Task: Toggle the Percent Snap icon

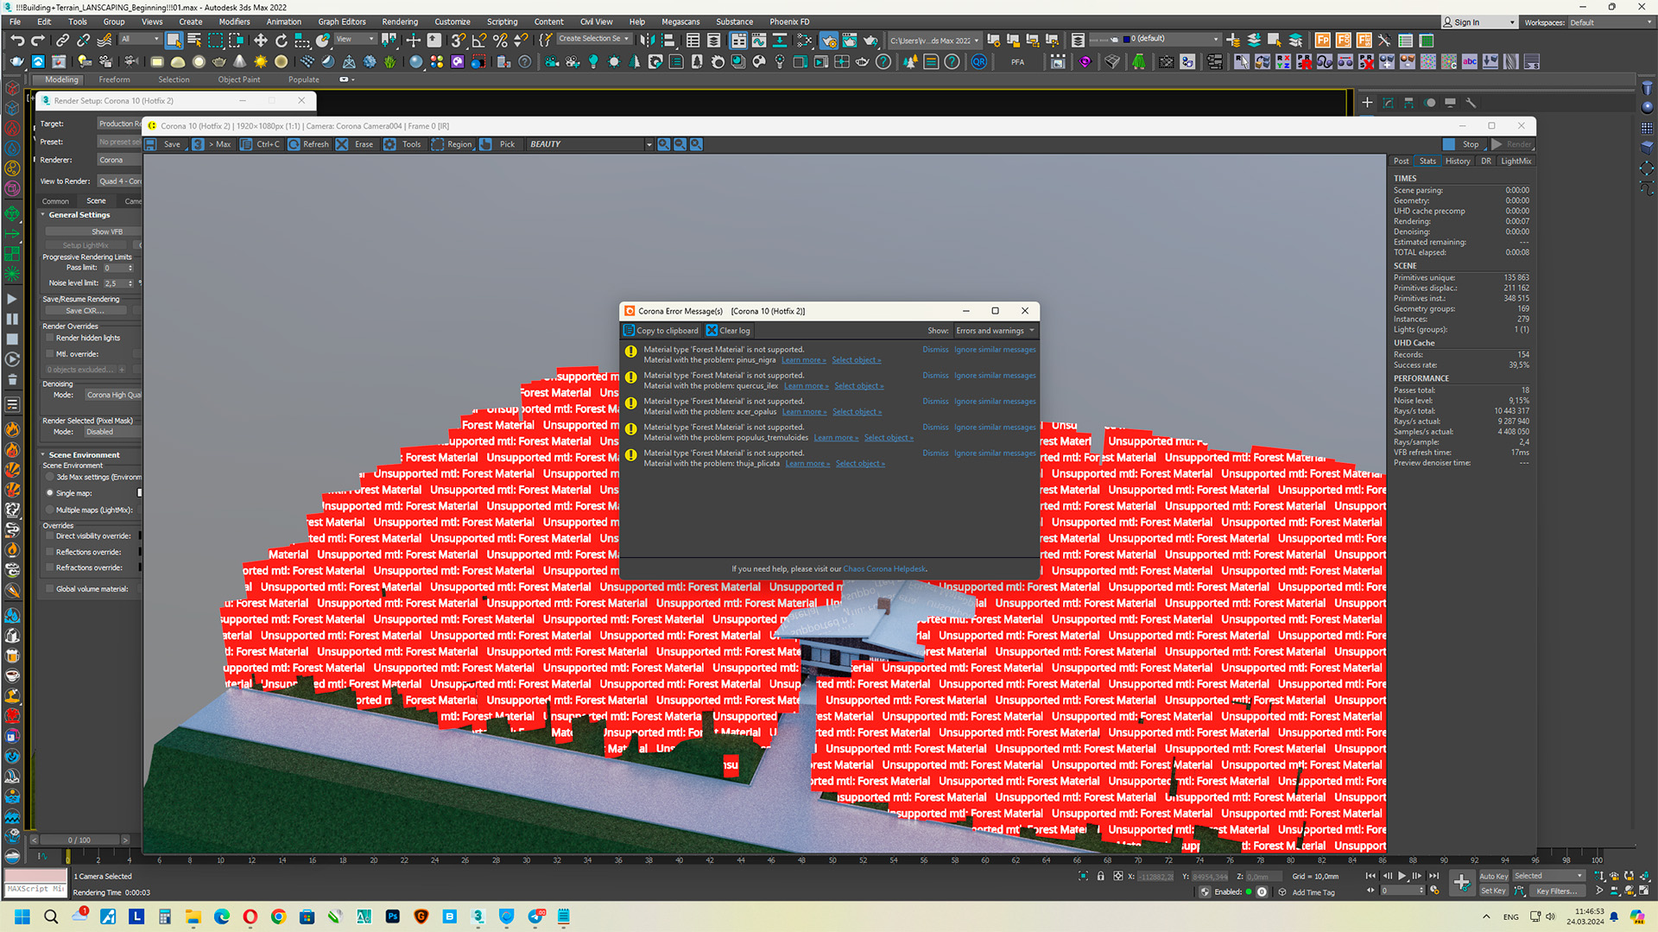Action: 499,40
